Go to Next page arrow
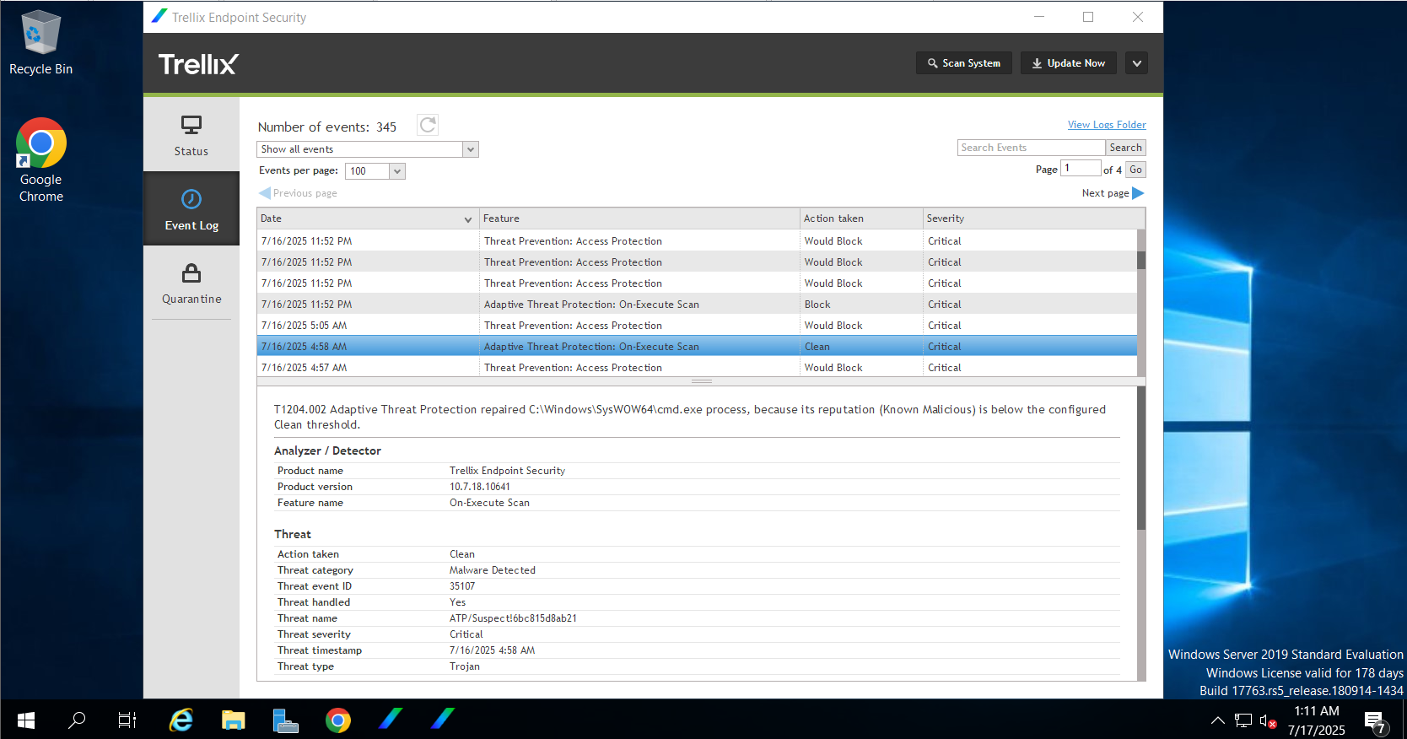1407x739 pixels. point(1138,193)
